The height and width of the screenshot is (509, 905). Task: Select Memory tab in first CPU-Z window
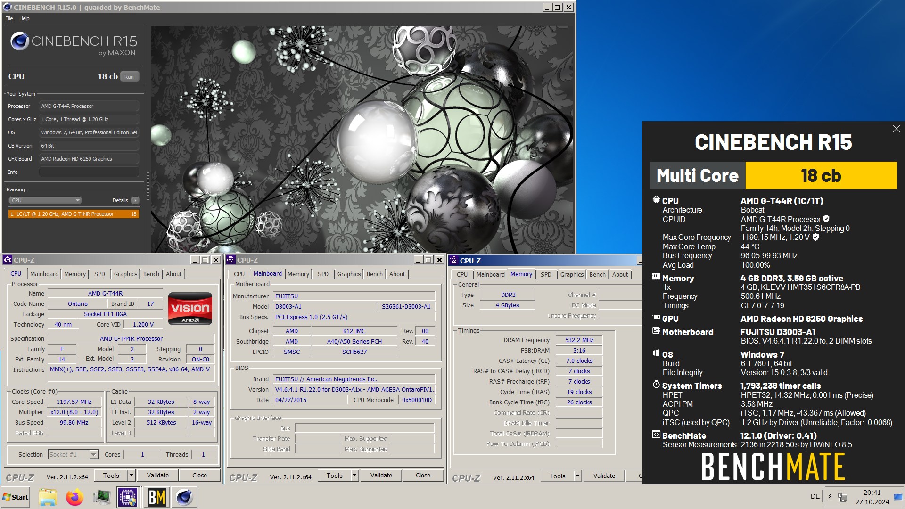click(x=75, y=274)
